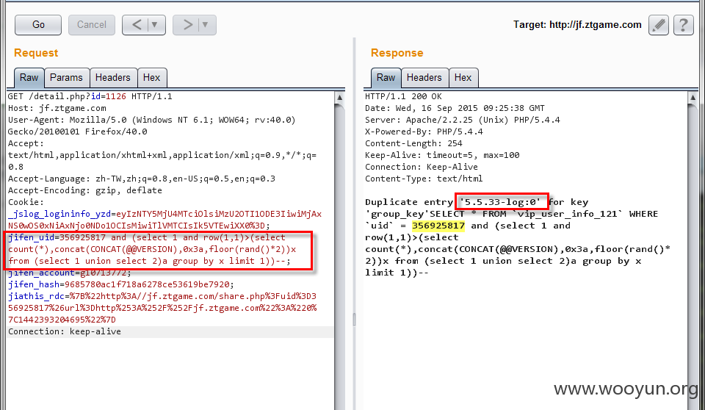Screen dimensions: 705x410
Task: Edit target with the pencil icon
Action: click(x=658, y=25)
